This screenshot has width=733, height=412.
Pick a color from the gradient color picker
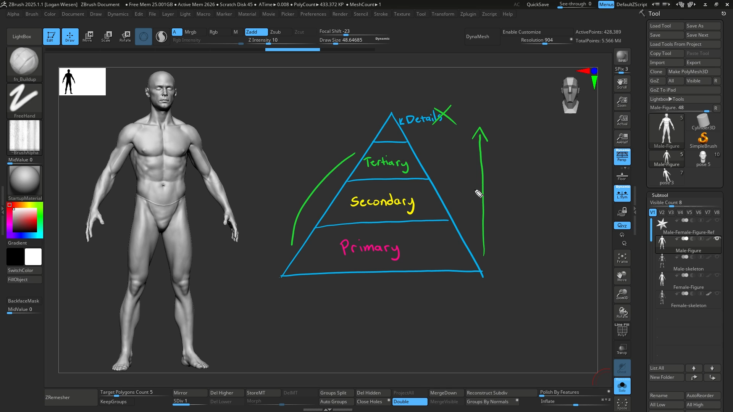pyautogui.click(x=24, y=220)
